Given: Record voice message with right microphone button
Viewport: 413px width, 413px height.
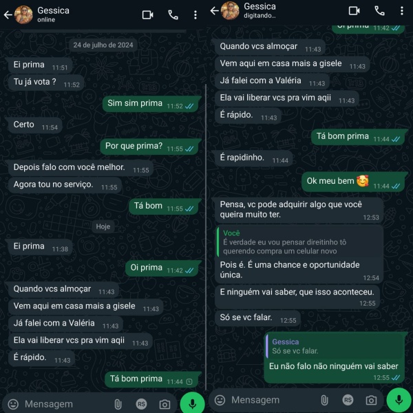Looking at the screenshot, I should tap(399, 399).
